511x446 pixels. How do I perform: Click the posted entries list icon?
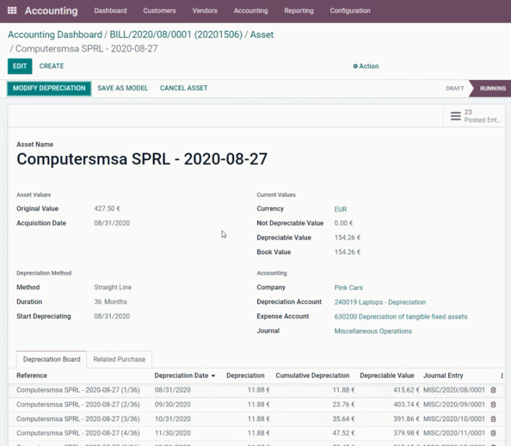pyautogui.click(x=455, y=116)
